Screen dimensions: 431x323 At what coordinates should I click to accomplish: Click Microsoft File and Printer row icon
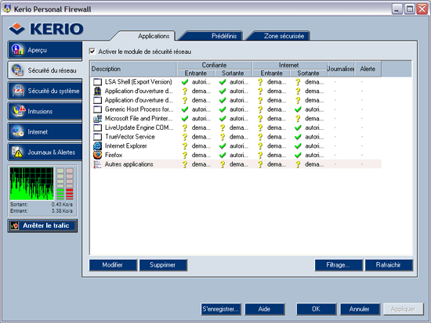pyautogui.click(x=97, y=119)
